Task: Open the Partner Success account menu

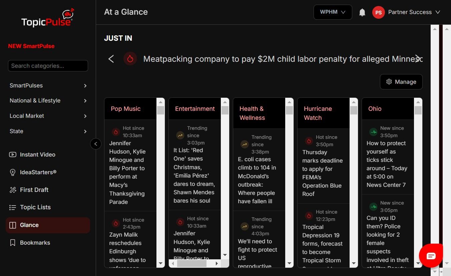Action: (414, 12)
